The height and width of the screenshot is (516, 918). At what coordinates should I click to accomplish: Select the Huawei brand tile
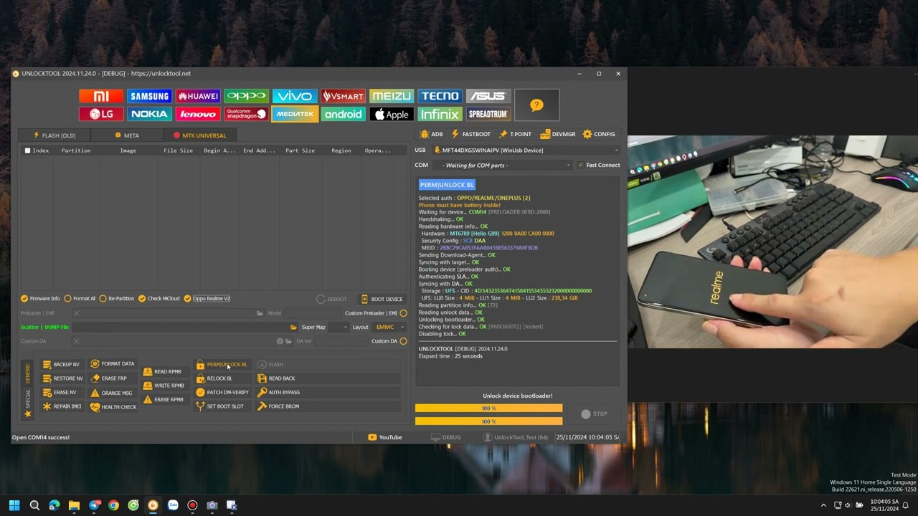click(198, 96)
